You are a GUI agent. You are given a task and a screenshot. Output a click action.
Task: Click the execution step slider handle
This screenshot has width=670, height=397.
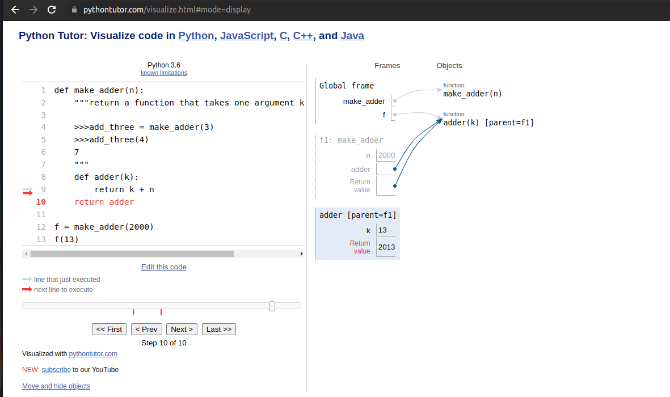272,306
